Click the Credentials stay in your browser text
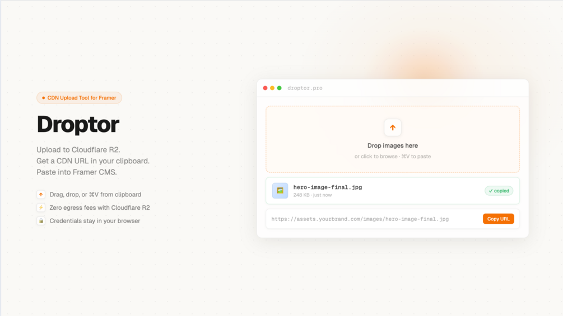This screenshot has height=316, width=563. point(95,221)
